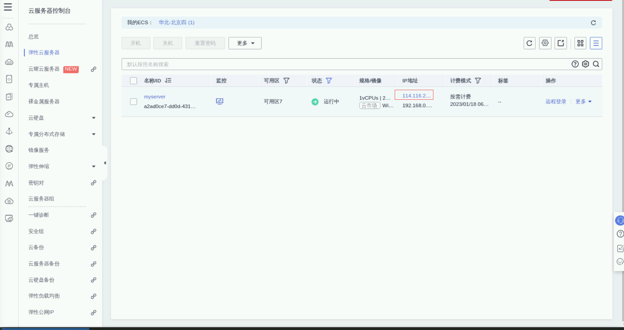Expand the 弹性伸缩 sidebar section
624x330 pixels.
pos(94,166)
